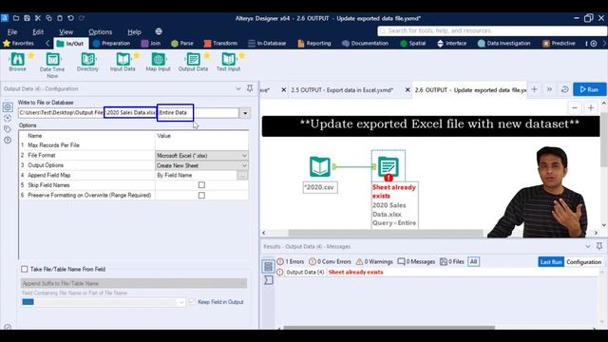Select the Input Data tool icon
608x342 pixels.
click(x=123, y=59)
